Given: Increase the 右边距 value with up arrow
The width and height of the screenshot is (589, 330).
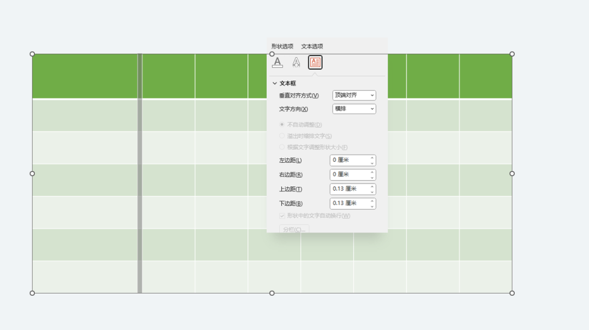Looking at the screenshot, I should pos(372,172).
